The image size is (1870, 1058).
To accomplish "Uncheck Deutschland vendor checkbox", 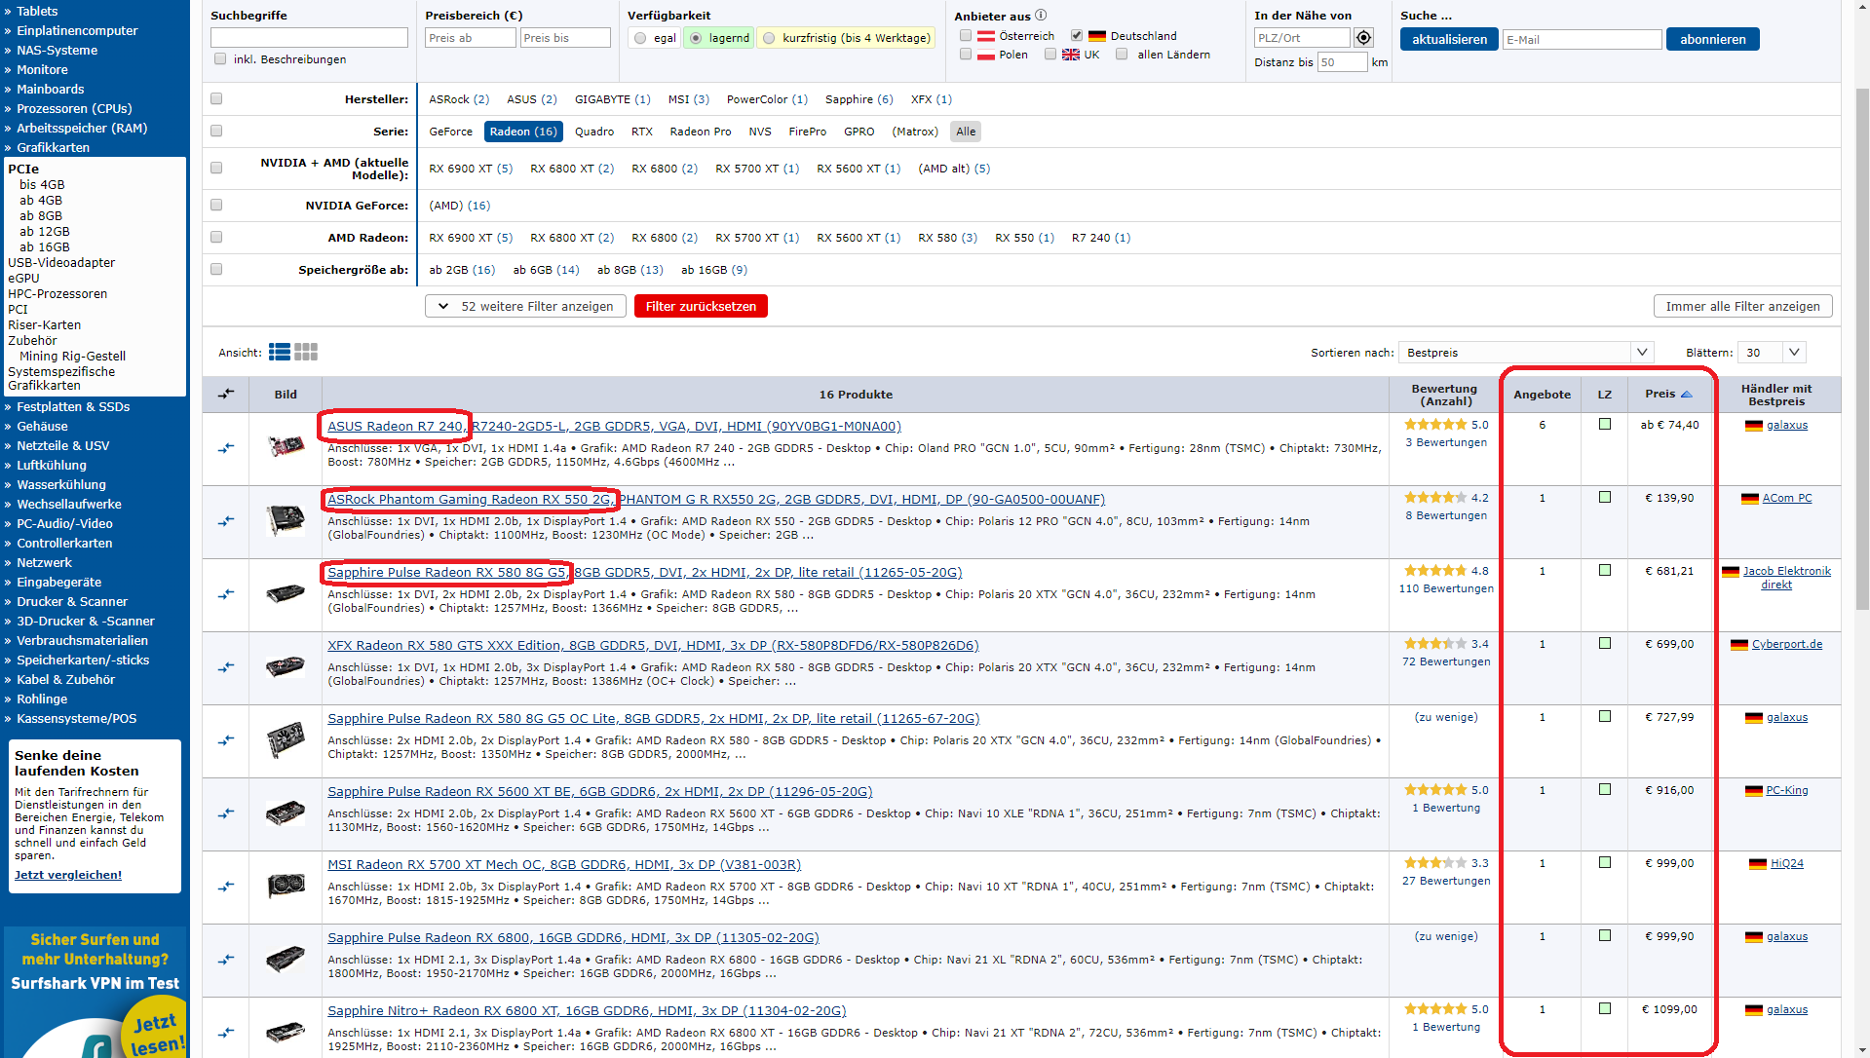I will pos(1077,35).
